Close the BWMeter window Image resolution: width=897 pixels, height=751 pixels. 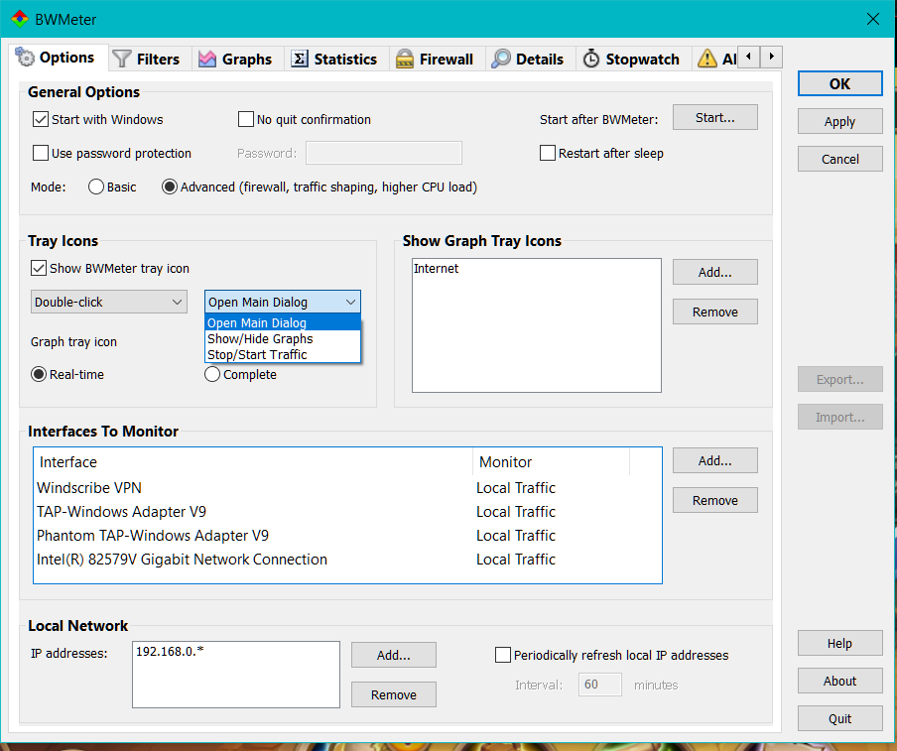[x=873, y=19]
